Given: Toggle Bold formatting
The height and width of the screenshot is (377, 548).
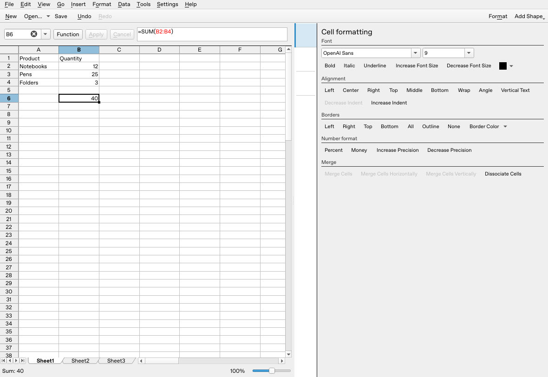Looking at the screenshot, I should click(330, 65).
